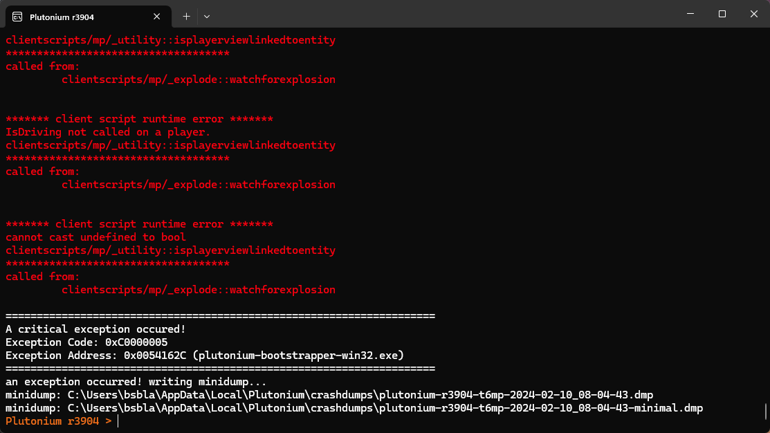Click the Exception Address 0x0054162C line
Viewport: 770px width, 433px height.
pos(204,356)
